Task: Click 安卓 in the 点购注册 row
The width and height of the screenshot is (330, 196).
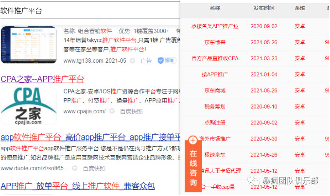Action: 300,123
